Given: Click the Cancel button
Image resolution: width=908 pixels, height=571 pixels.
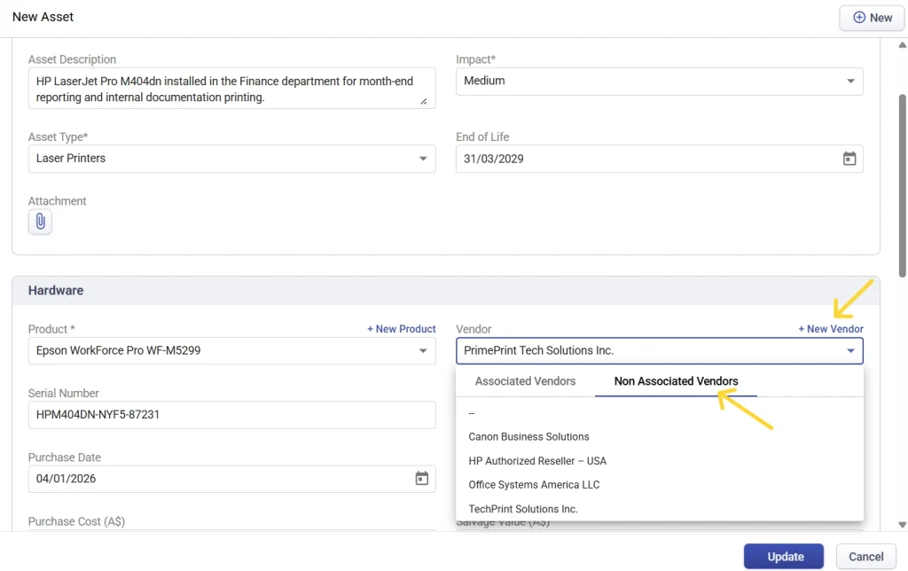Looking at the screenshot, I should pyautogui.click(x=865, y=557).
